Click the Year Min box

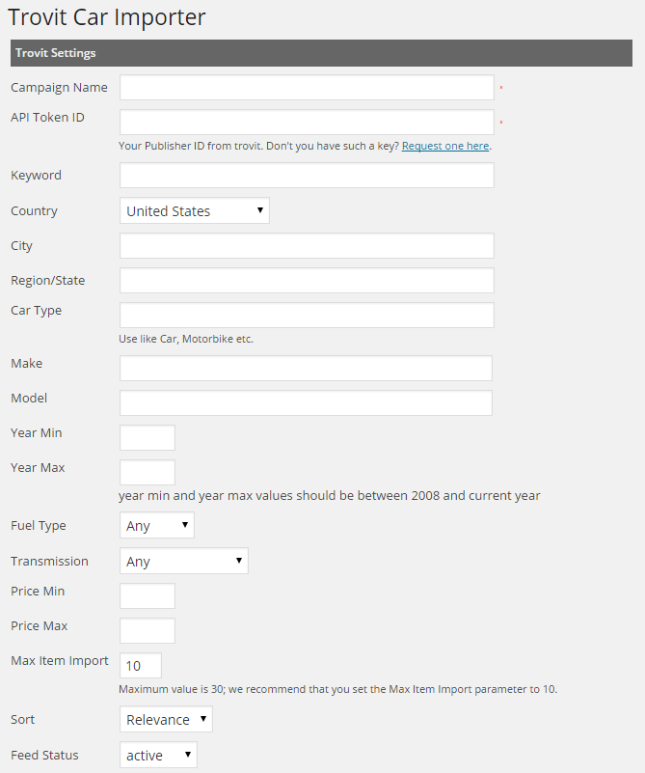(x=148, y=438)
